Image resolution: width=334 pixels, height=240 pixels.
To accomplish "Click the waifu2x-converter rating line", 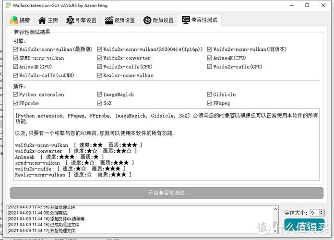I will [x=76, y=151].
